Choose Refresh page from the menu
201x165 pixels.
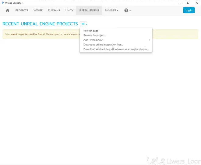116,31
